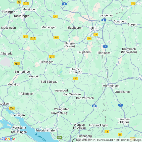Select the Biberach an der Riß label
This screenshot has width=142, height=142.
click(76, 71)
